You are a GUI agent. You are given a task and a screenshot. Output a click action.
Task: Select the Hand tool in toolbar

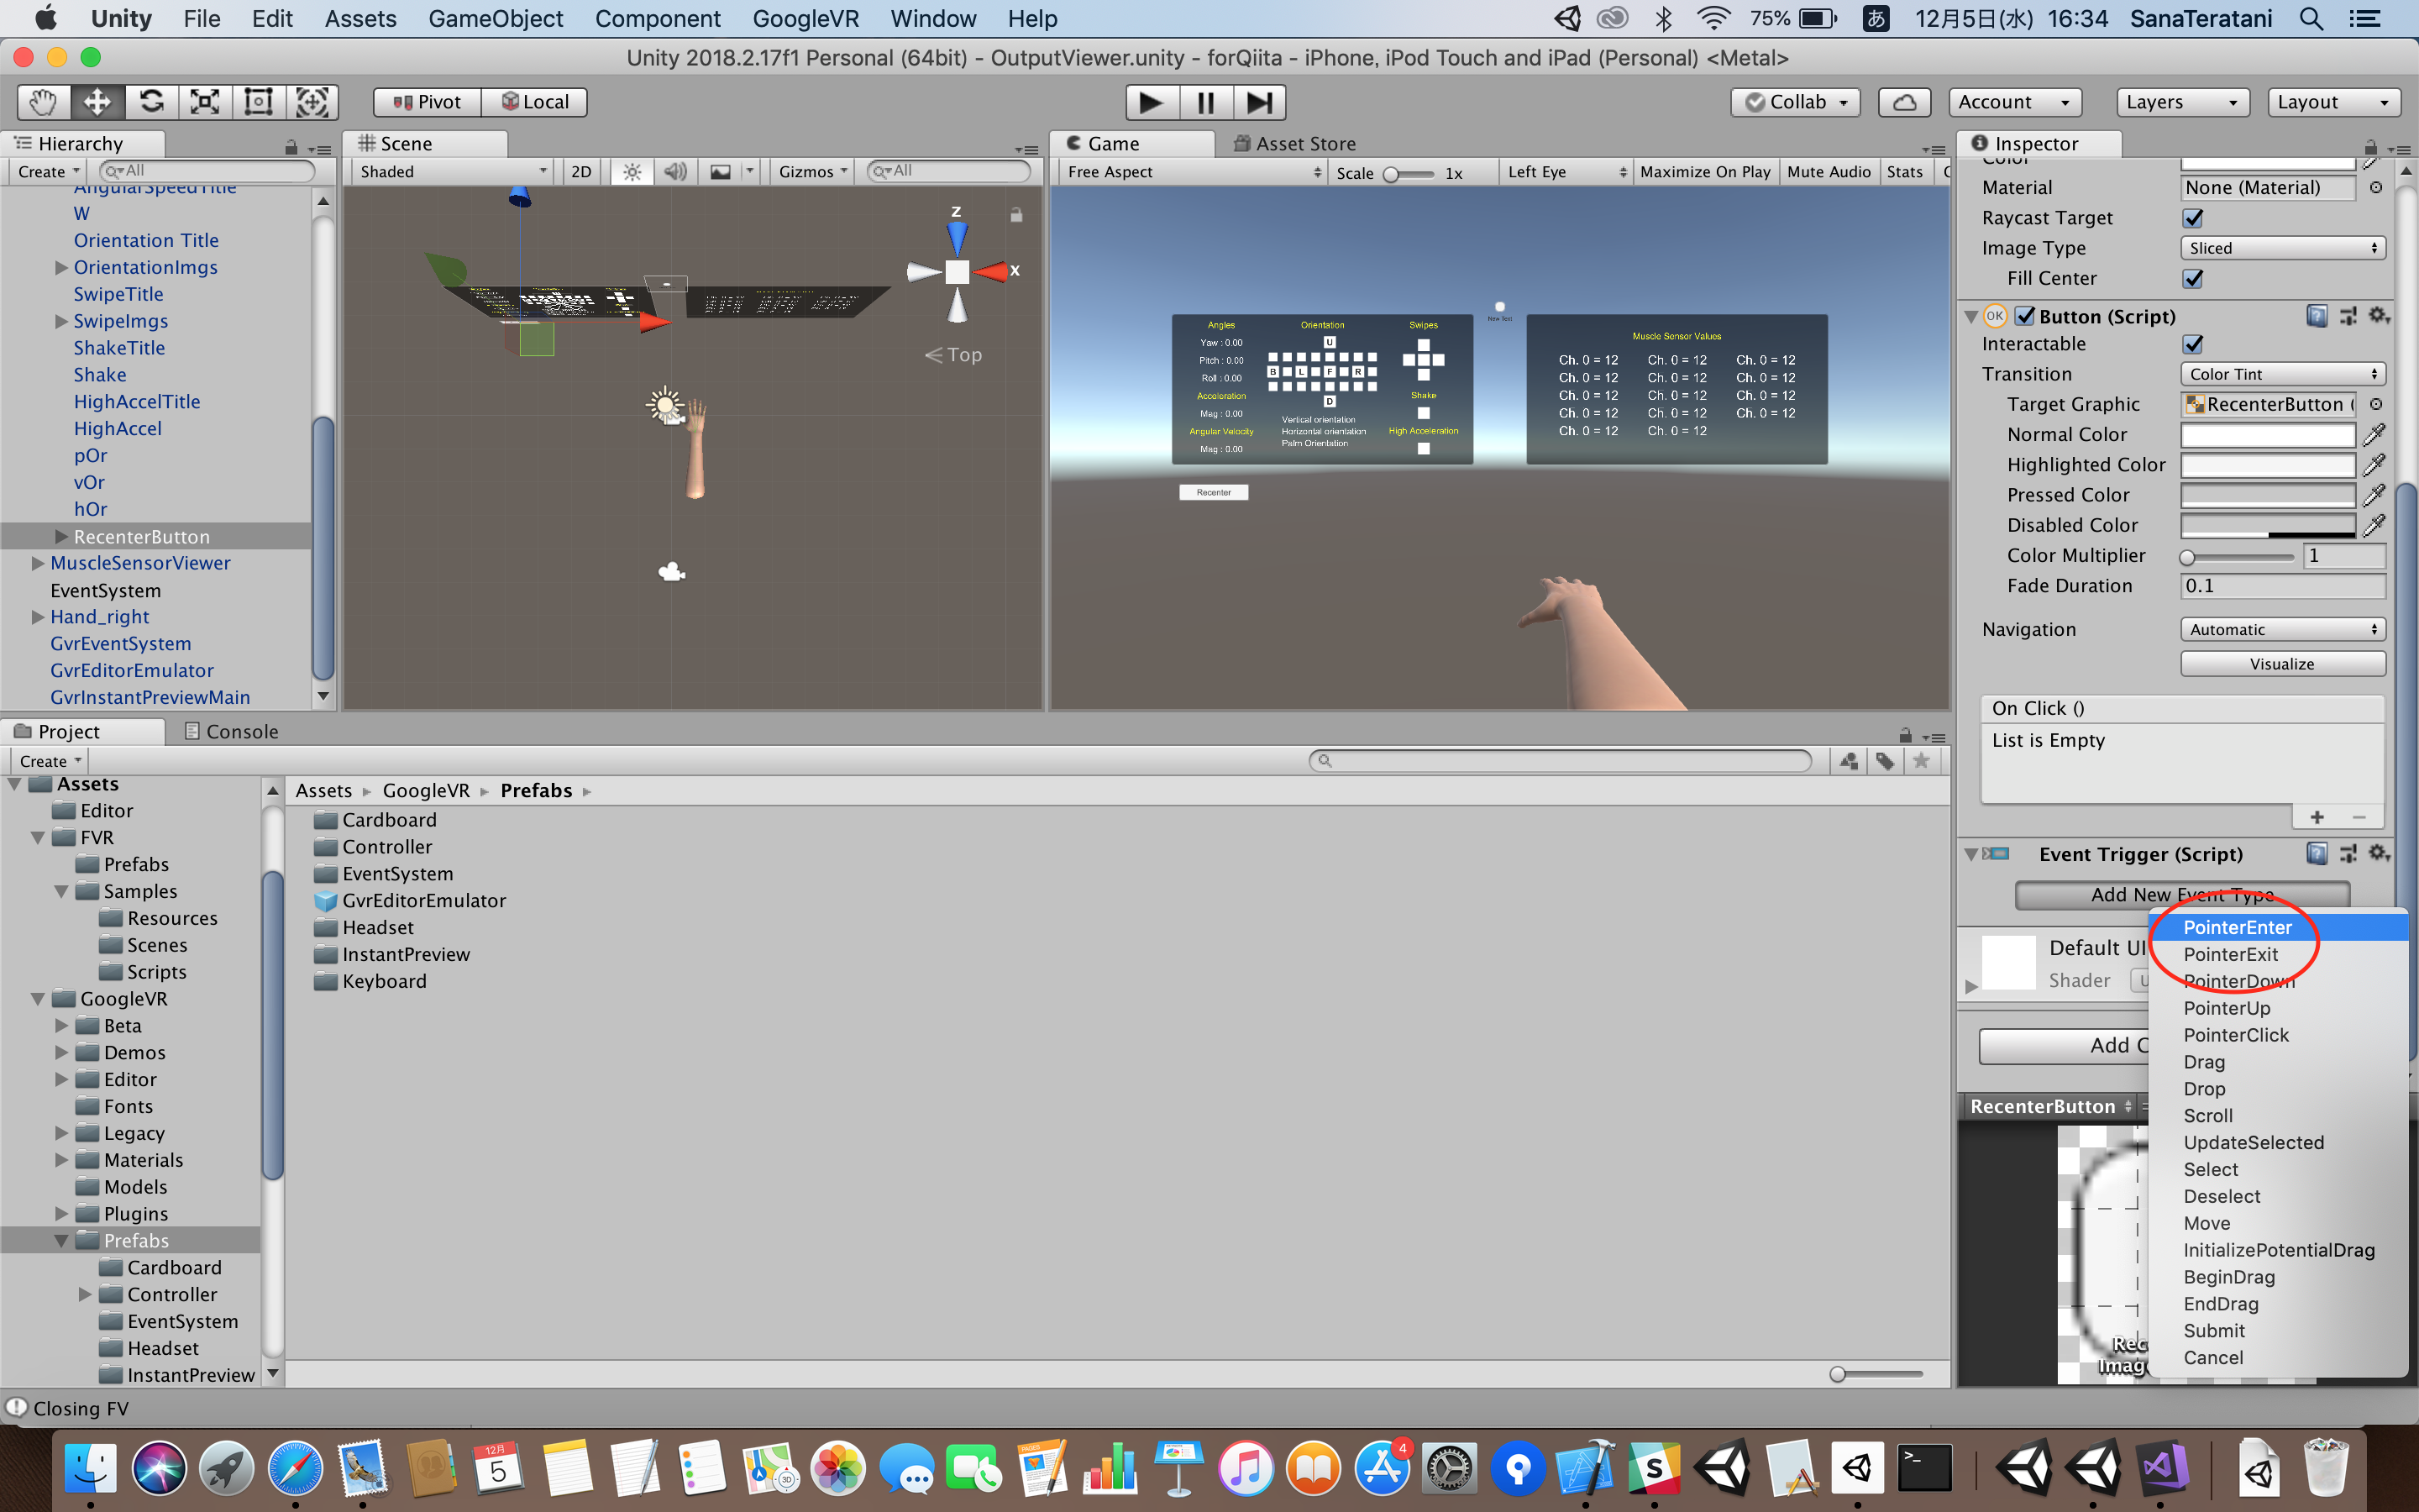click(43, 102)
